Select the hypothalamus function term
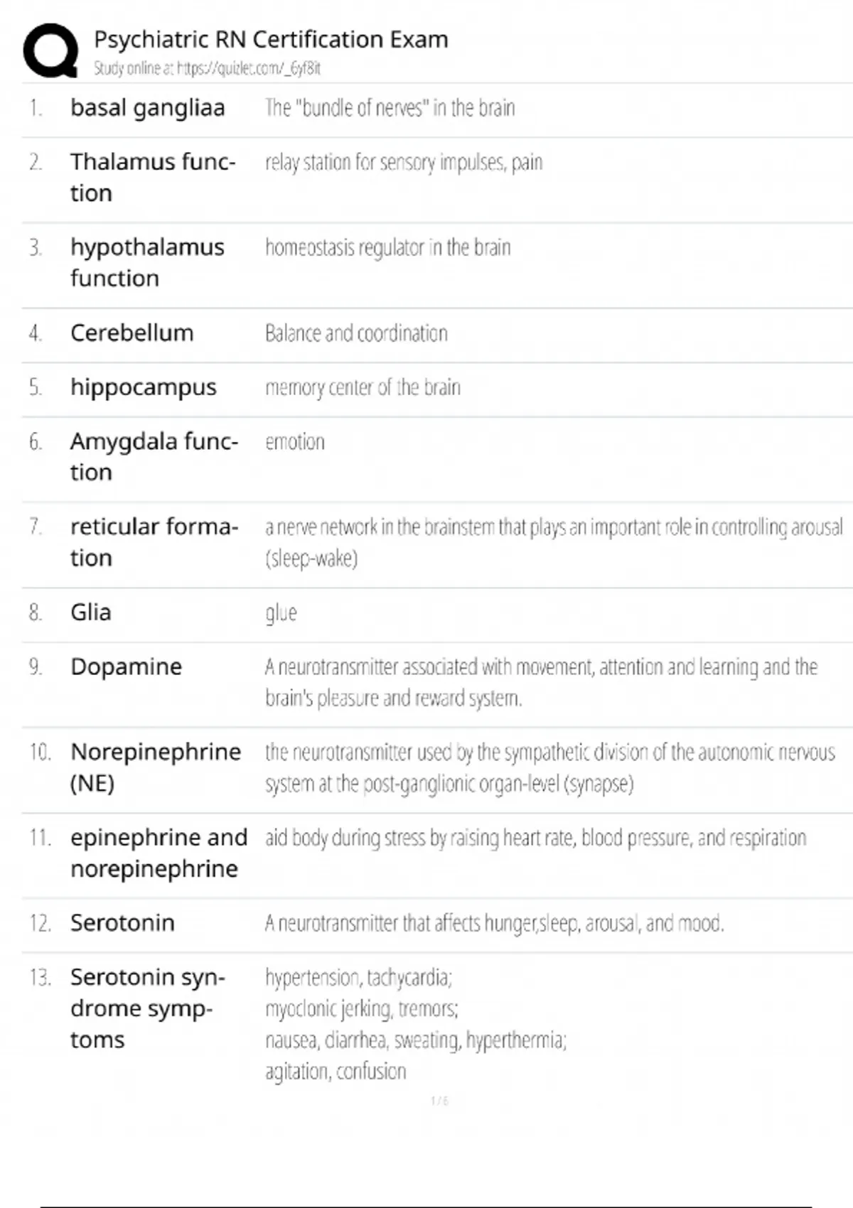Image resolution: width=853 pixels, height=1208 pixels. (x=146, y=262)
